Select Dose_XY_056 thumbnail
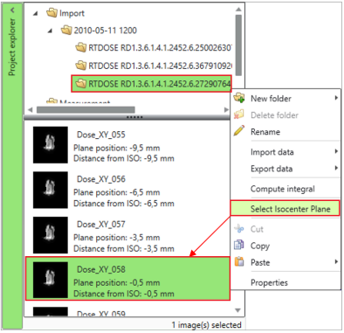Image resolution: width=344 pixels, height=333 pixels. pyautogui.click(x=51, y=190)
